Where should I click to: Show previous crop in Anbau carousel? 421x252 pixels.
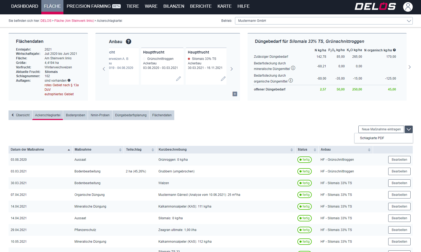(104, 69)
